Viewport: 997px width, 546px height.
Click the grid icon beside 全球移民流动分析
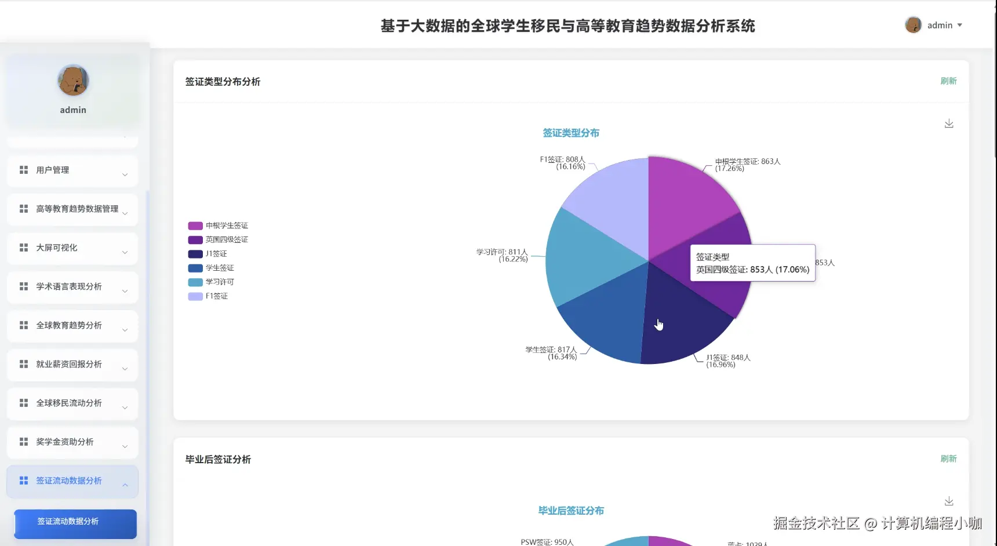point(24,403)
